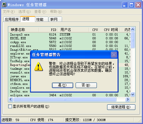Screen dimensions: 143x124
Task: Select the RTHDCPL.exe process
Action: (x=20, y=80)
